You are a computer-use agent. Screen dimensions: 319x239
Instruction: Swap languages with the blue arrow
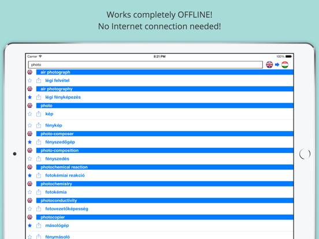[x=277, y=65]
